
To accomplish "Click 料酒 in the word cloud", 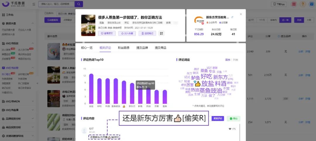I will click(221, 84).
